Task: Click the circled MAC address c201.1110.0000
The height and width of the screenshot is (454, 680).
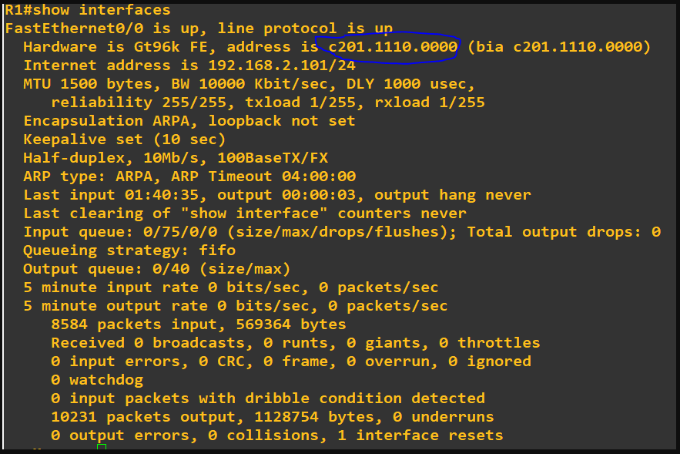Action: coord(393,47)
